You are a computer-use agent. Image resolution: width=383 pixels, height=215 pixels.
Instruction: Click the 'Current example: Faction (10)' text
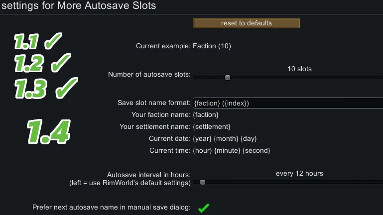(183, 46)
